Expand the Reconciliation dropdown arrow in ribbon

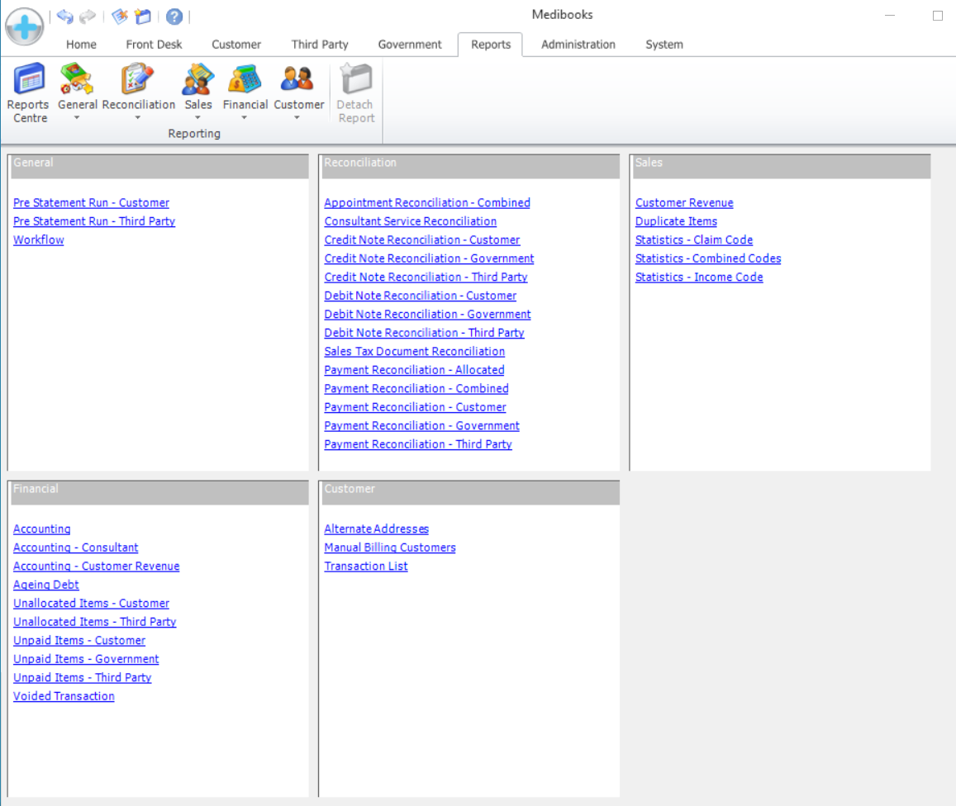pyautogui.click(x=138, y=118)
